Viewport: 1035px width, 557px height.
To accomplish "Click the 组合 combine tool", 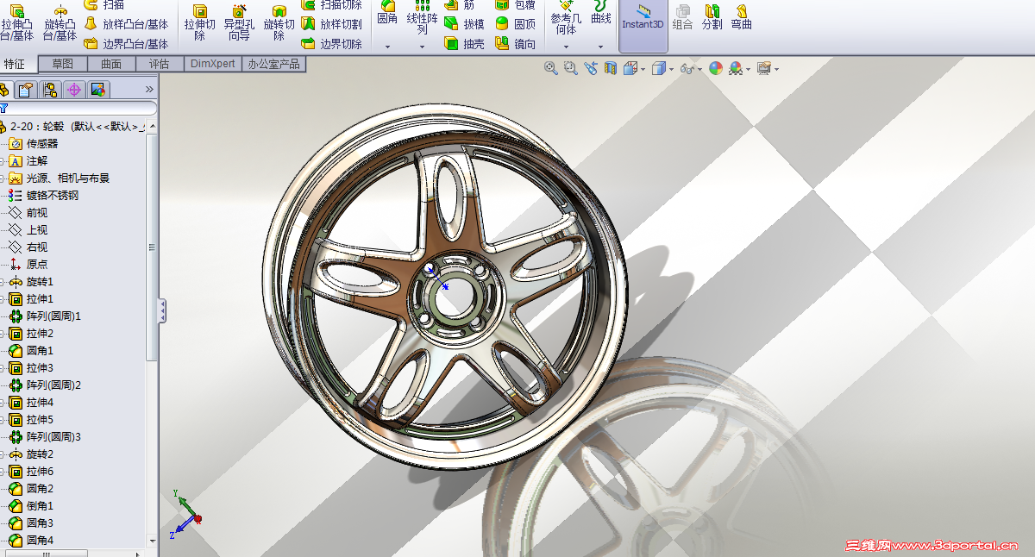I will [682, 17].
